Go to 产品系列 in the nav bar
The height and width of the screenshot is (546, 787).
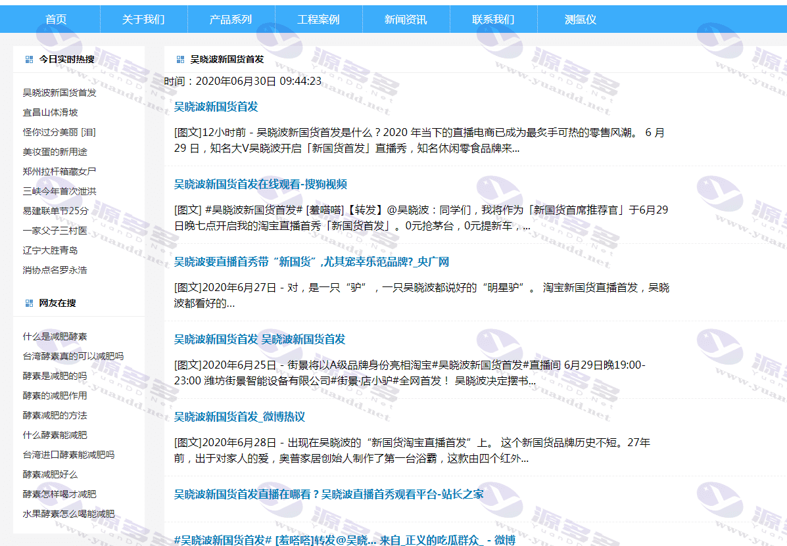[231, 20]
